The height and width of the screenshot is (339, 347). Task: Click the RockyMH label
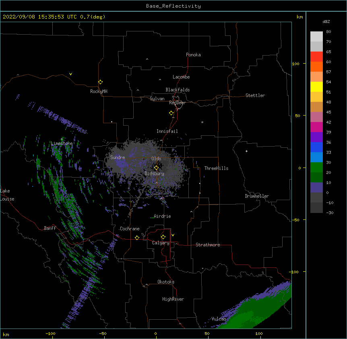(99, 91)
